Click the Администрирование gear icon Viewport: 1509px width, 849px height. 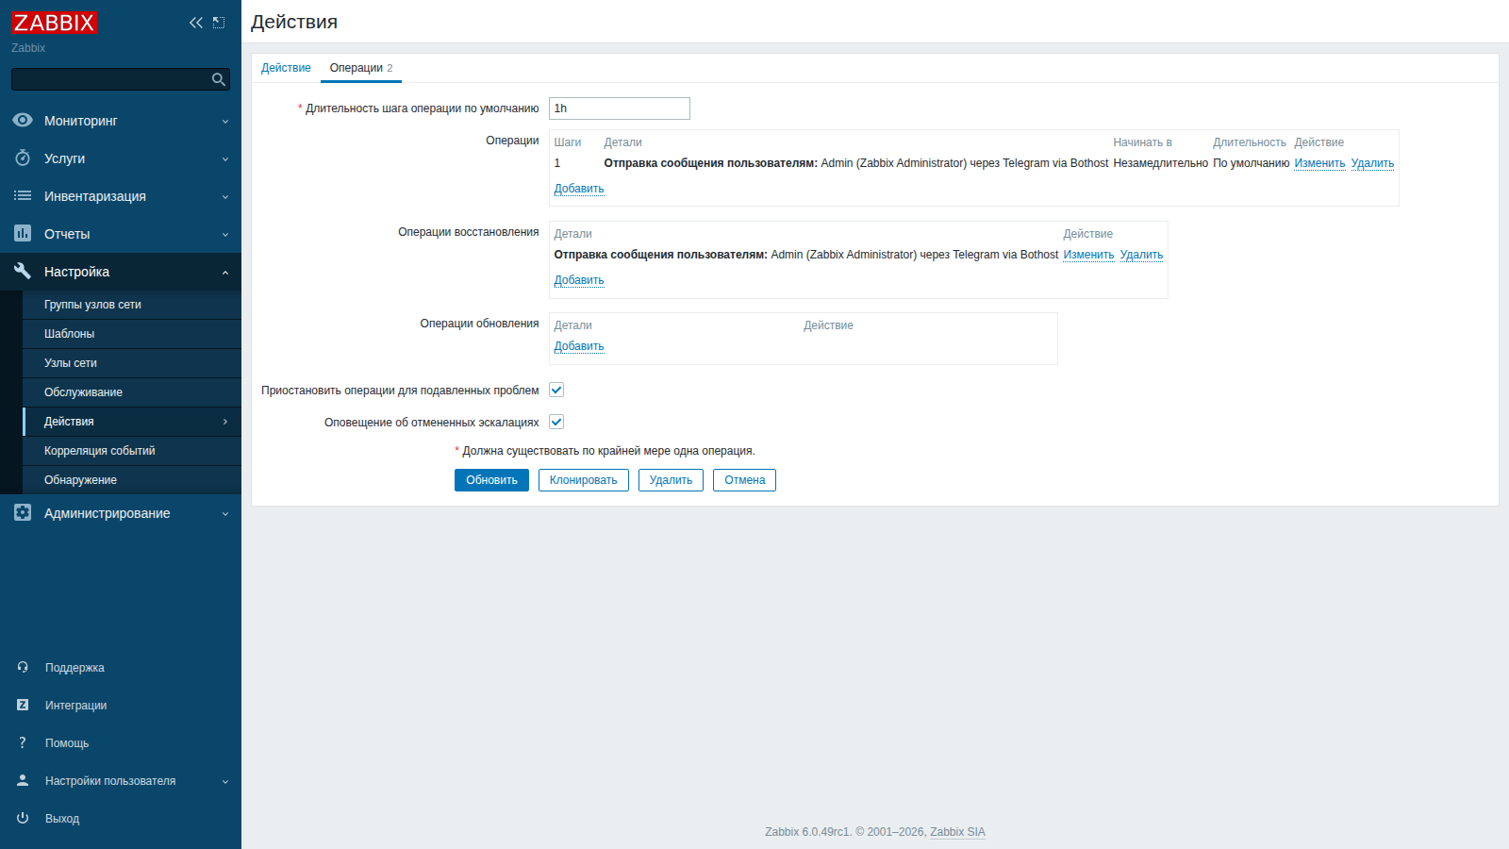[x=23, y=513]
